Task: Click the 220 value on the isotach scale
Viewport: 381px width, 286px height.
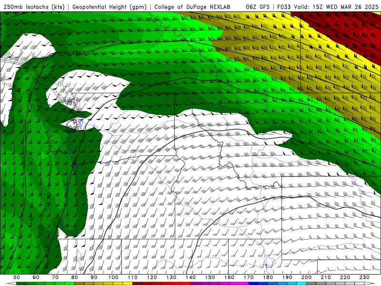Action: coord(345,277)
